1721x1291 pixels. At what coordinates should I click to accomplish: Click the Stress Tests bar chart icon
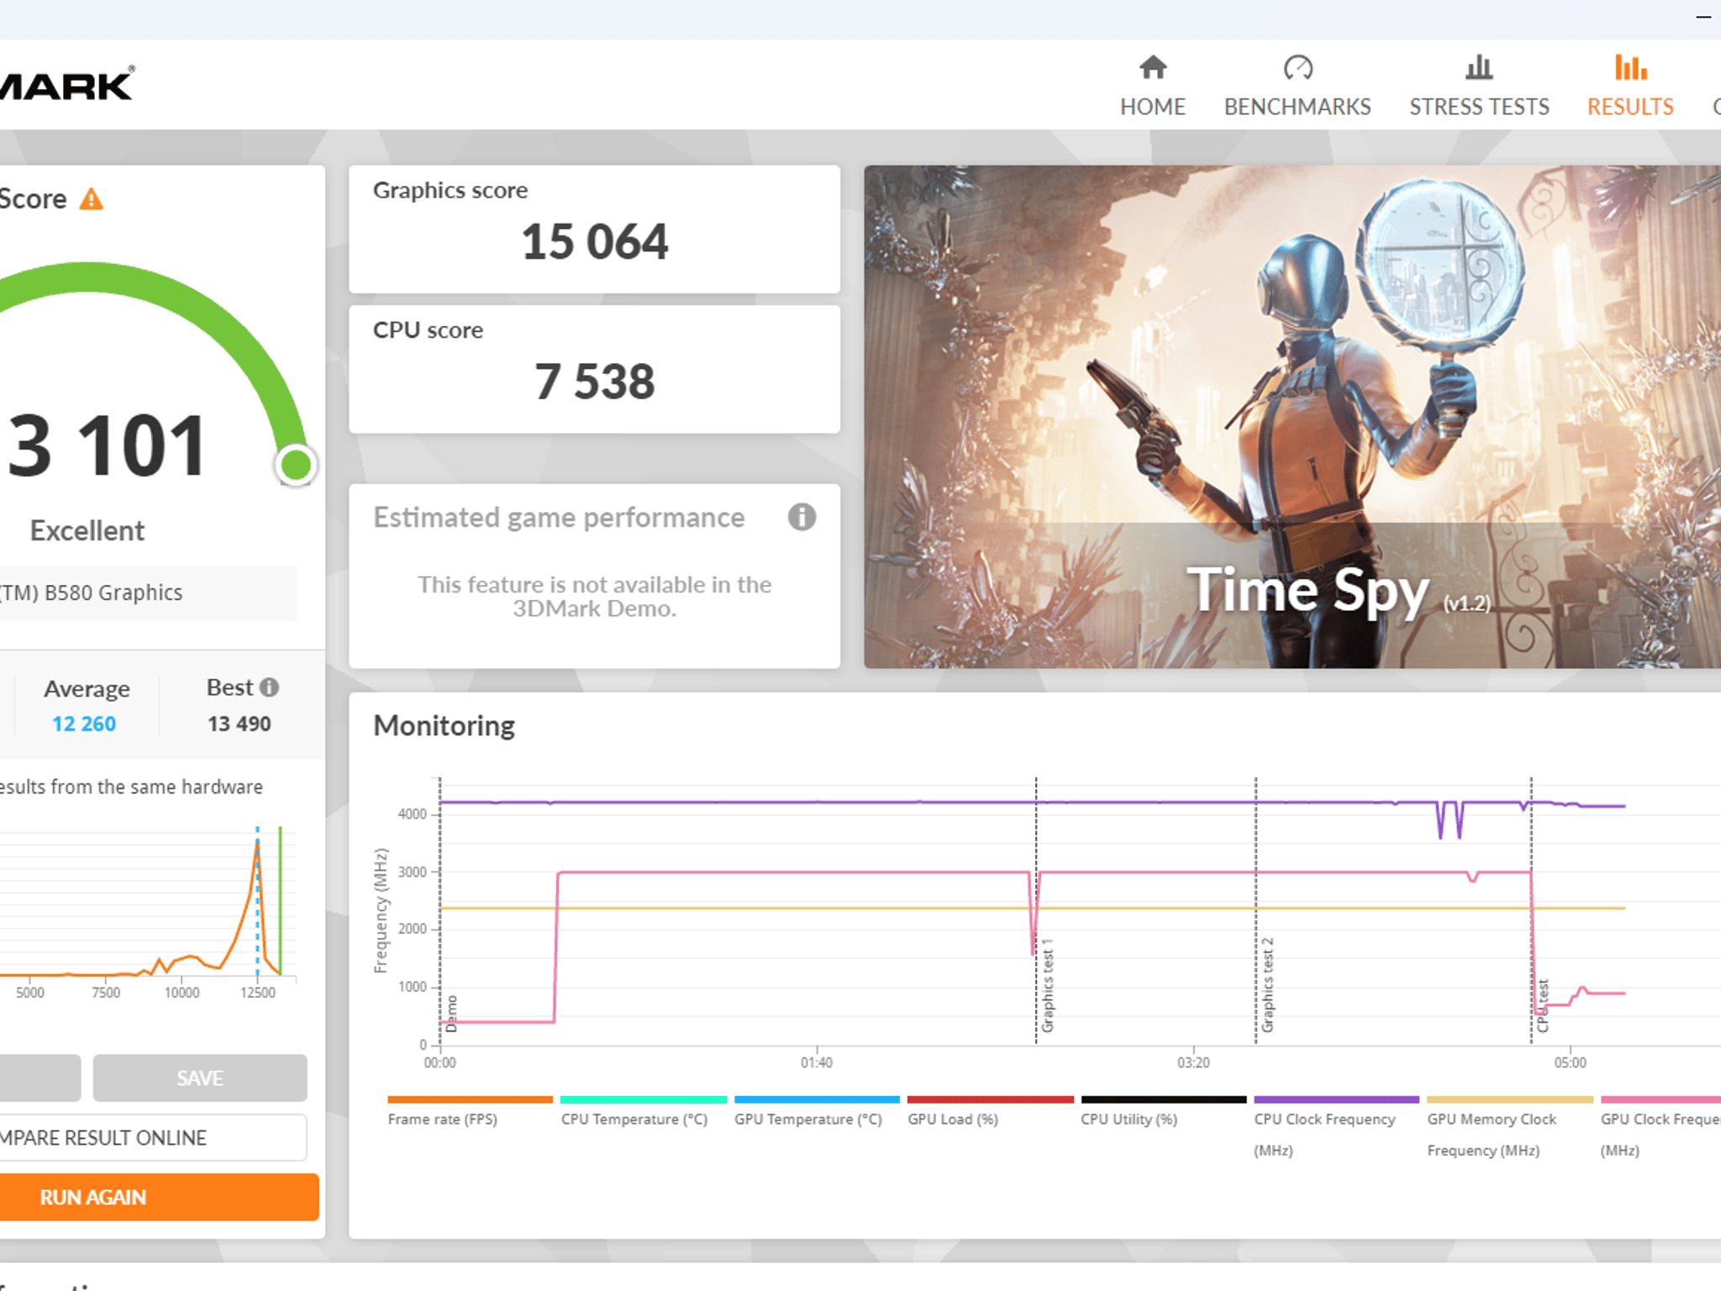1479,67
